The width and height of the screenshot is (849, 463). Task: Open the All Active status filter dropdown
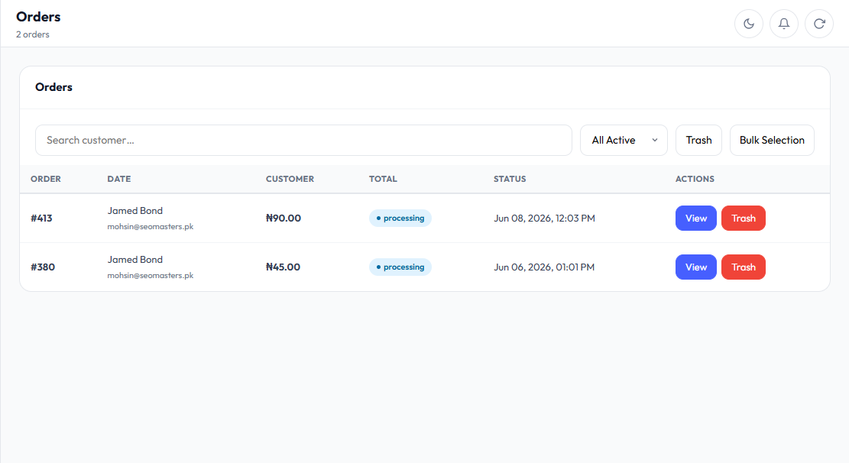coord(624,141)
